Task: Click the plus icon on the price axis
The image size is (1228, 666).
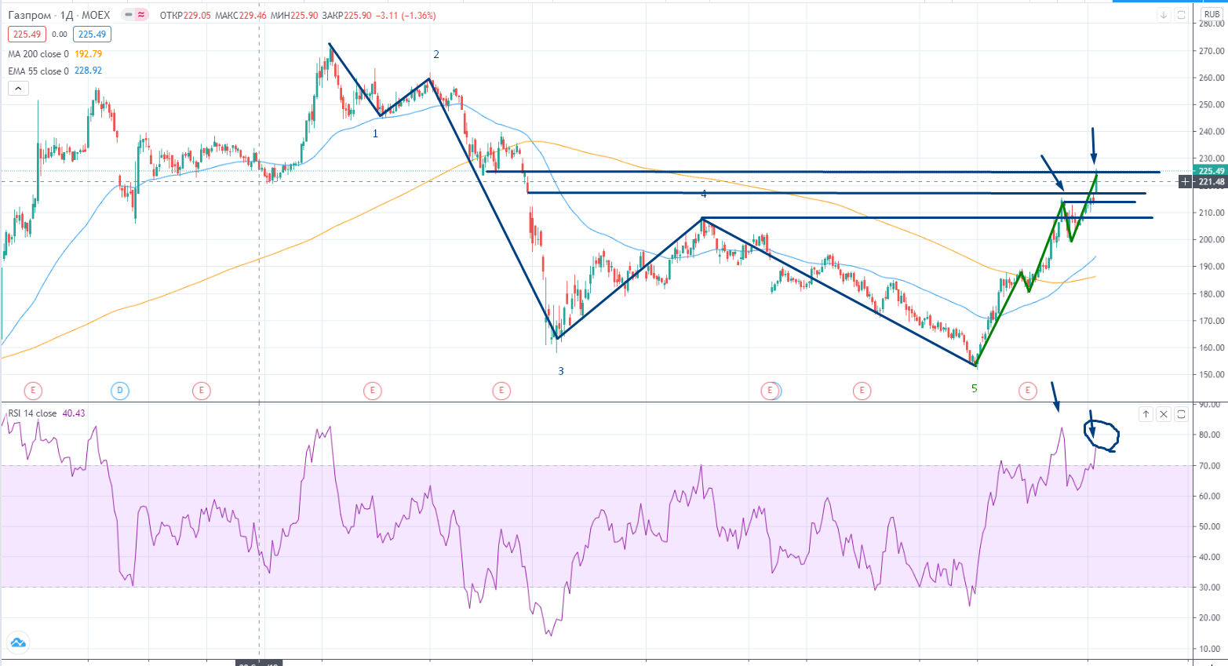Action: 1185,182
